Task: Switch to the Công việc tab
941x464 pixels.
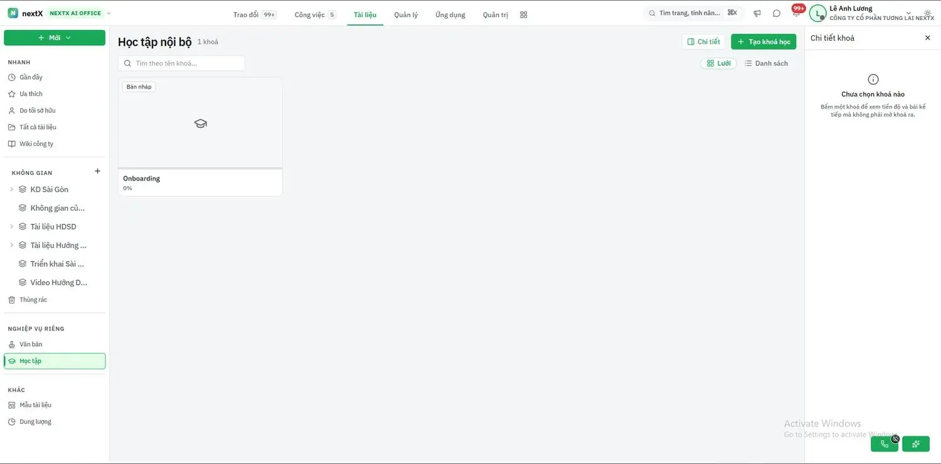Action: click(316, 14)
